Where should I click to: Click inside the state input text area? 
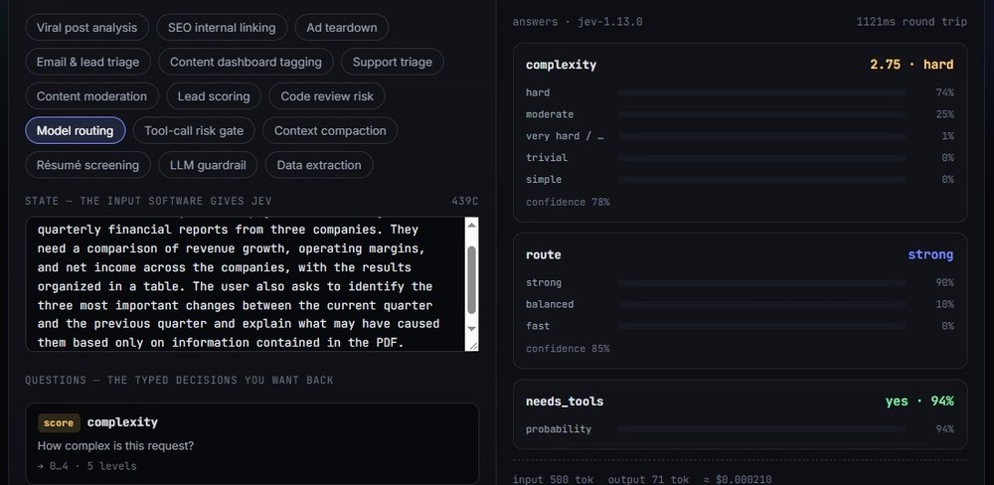coord(246,284)
